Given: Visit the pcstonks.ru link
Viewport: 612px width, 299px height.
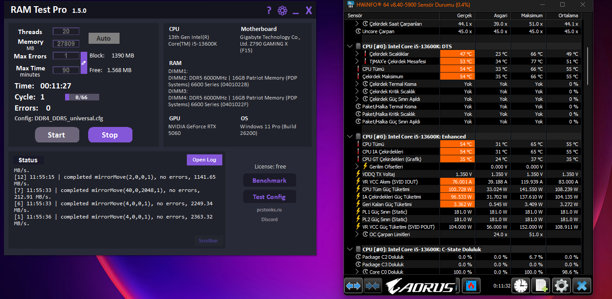Looking at the screenshot, I should tap(269, 210).
